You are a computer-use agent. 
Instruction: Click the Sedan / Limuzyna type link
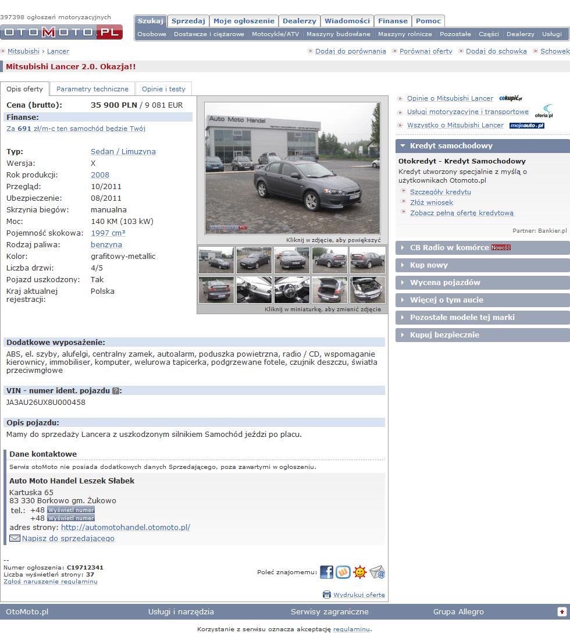pyautogui.click(x=123, y=152)
